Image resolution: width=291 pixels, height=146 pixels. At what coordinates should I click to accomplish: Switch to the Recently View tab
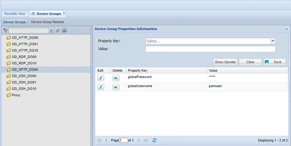[15, 14]
